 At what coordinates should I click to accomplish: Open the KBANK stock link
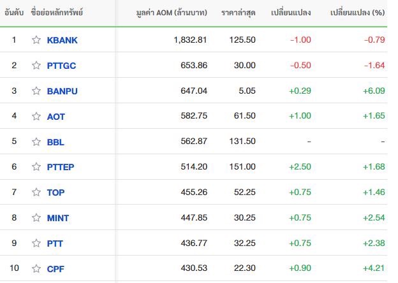[x=63, y=40]
